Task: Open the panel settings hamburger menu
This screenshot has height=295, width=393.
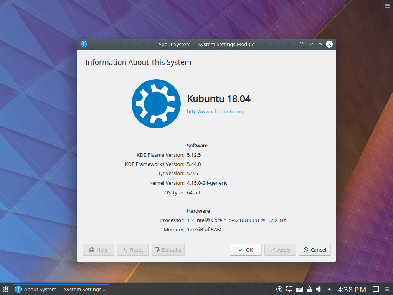Action: click(x=387, y=289)
